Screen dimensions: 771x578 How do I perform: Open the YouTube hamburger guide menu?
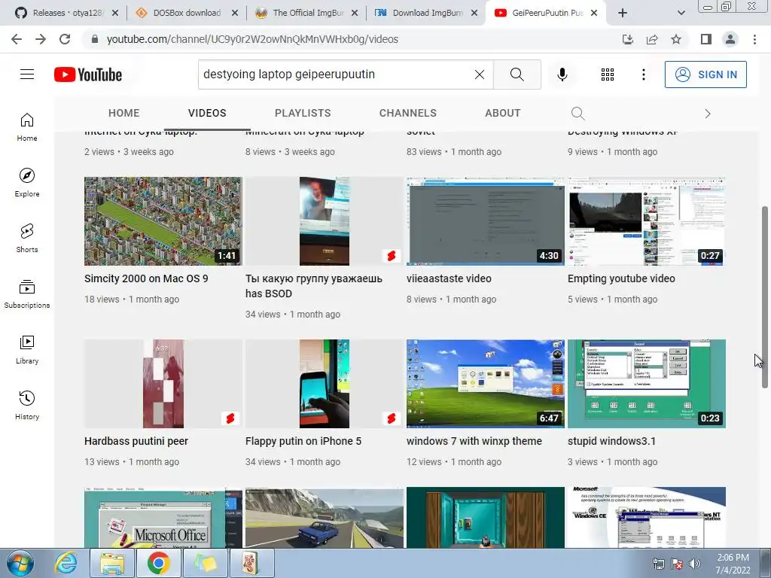[x=27, y=75]
